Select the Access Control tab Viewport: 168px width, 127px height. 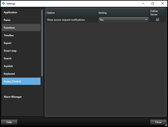pos(21,81)
